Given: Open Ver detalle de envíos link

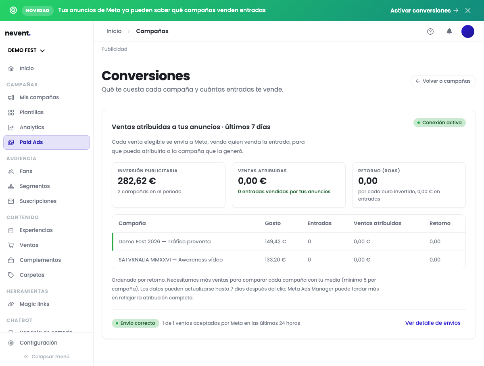Looking at the screenshot, I should [x=433, y=323].
